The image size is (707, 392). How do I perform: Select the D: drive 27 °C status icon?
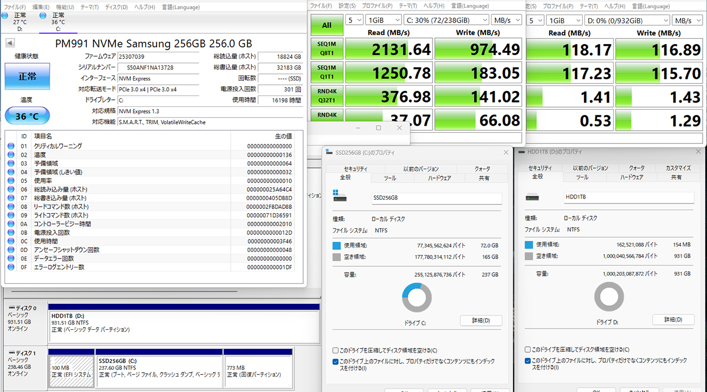5,16
